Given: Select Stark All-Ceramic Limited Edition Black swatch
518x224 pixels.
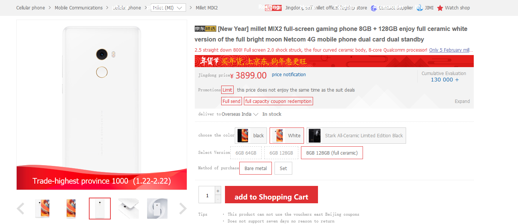Looking at the screenshot, I should pos(356,135).
